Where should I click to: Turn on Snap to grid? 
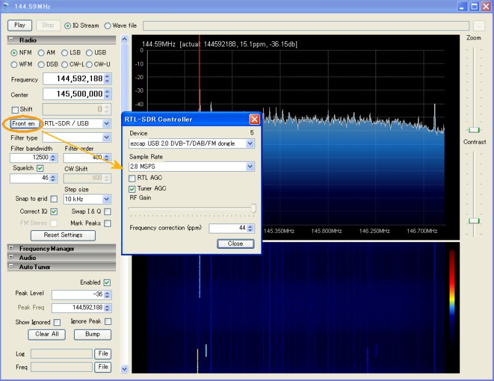point(52,199)
